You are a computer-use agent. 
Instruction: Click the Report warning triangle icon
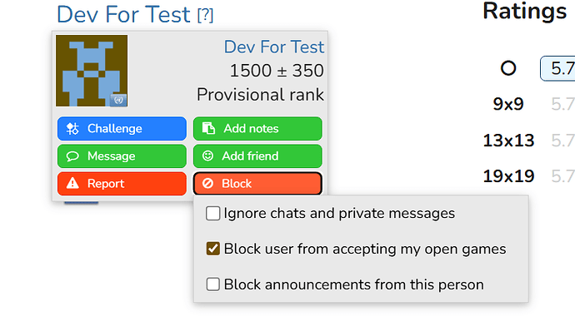pos(72,183)
